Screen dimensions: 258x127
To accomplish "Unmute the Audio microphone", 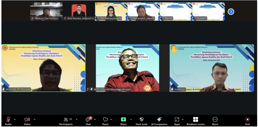I will coord(9,120).
